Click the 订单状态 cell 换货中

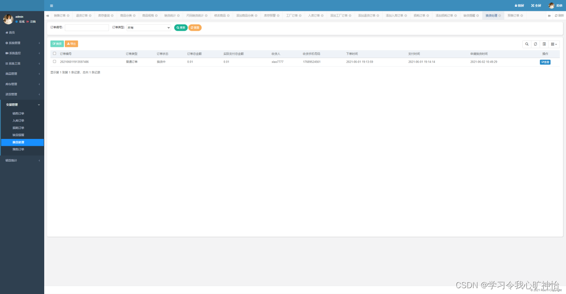[x=161, y=62]
